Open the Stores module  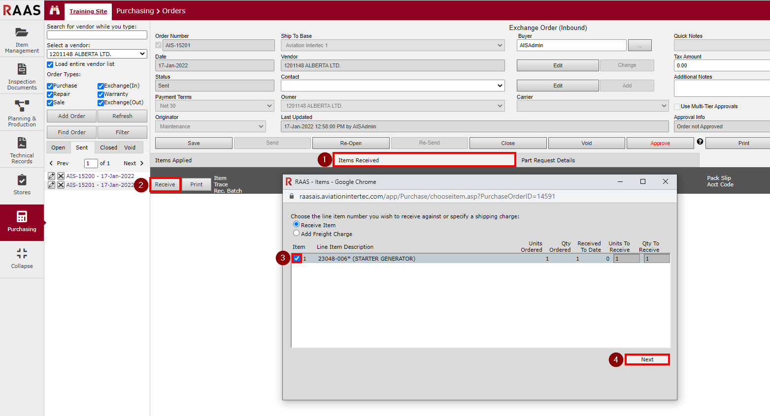[x=22, y=185]
